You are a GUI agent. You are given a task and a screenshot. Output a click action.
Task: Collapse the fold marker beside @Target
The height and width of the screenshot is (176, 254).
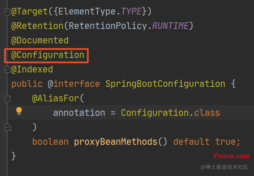[7, 12]
